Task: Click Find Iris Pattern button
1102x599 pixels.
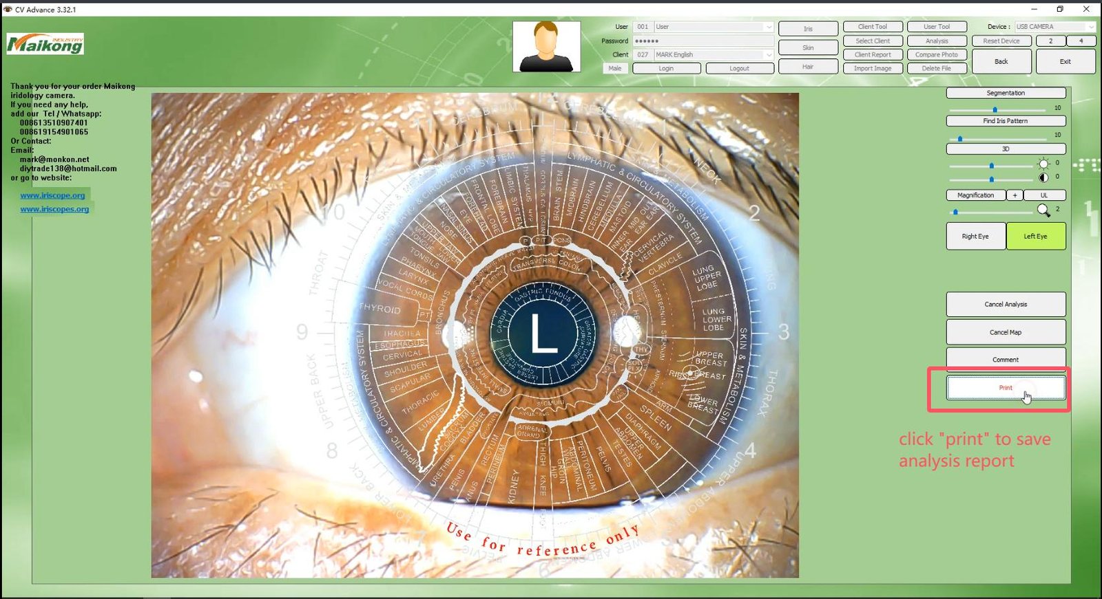Action: coord(1006,121)
